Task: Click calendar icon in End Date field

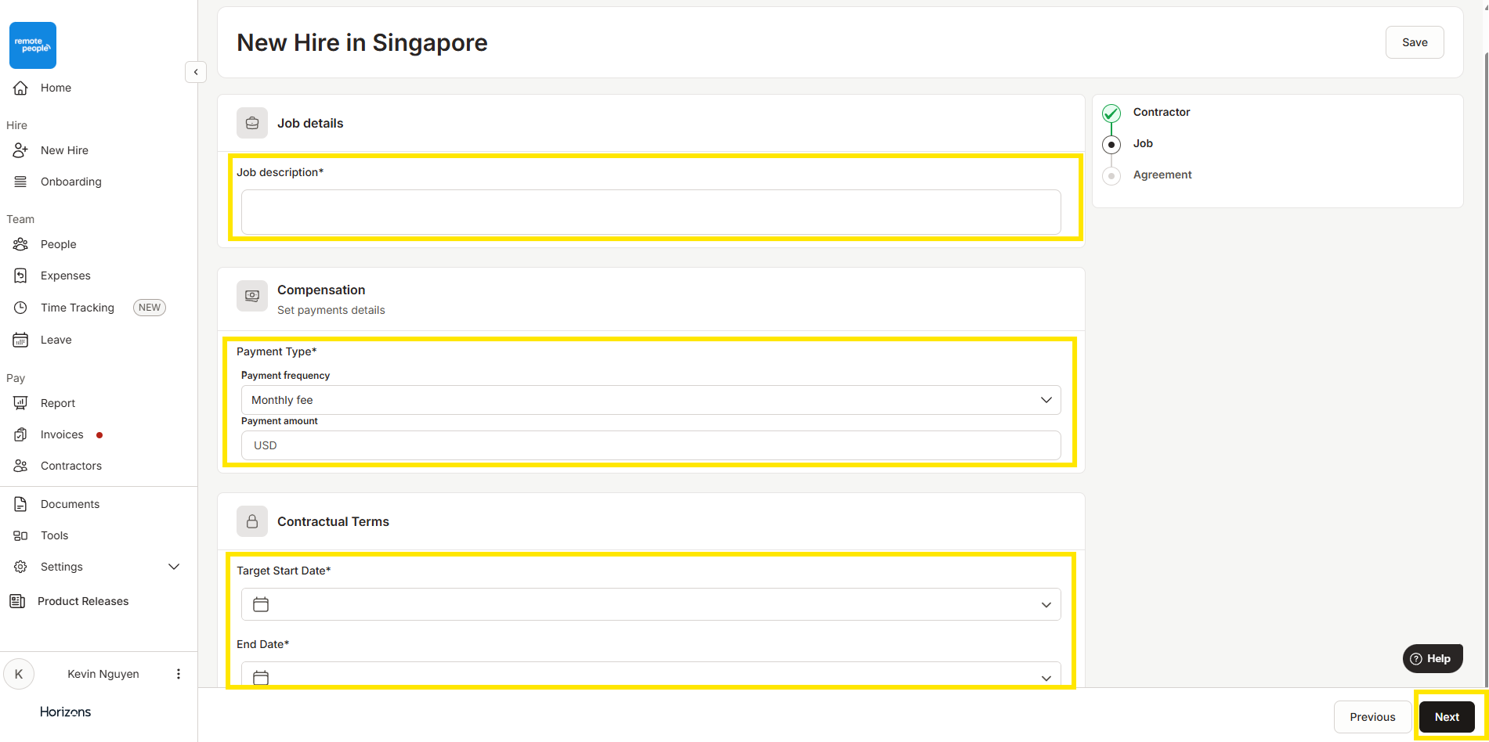Action: point(261,677)
